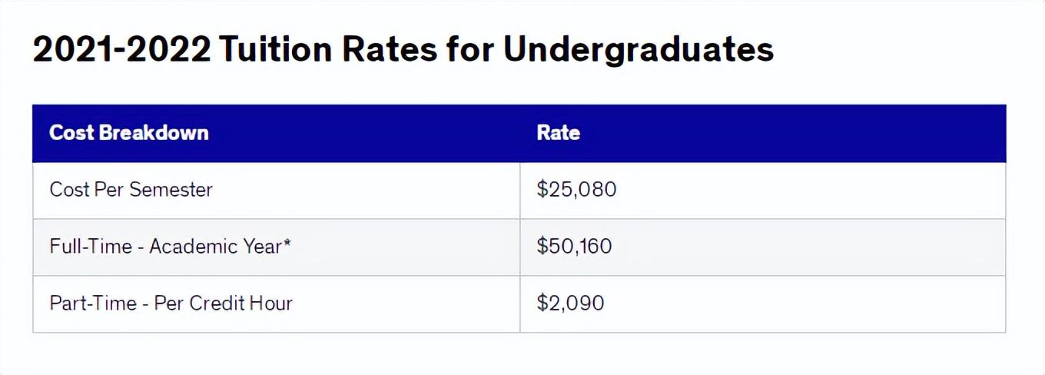Viewport: 1045px width, 375px height.
Task: Click the "Rate" column header
Action: pos(558,133)
